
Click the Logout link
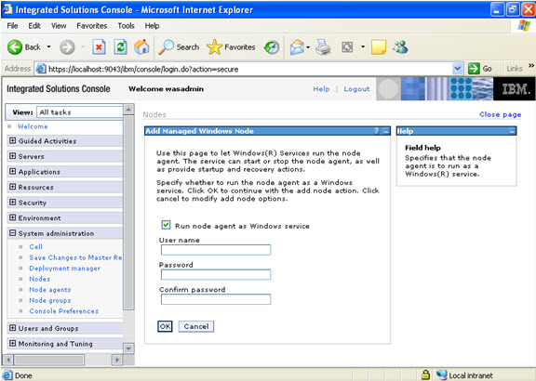click(356, 89)
